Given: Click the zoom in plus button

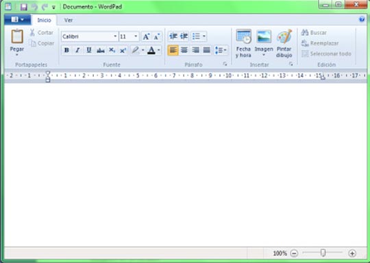Looking at the screenshot, I should point(352,253).
